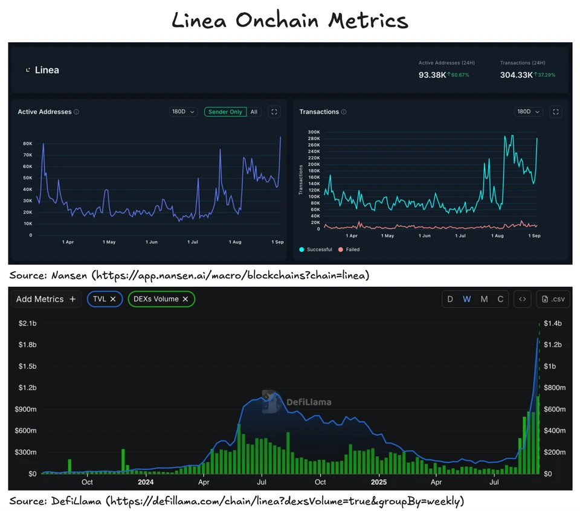Hide the Failed transactions series
The image size is (580, 511).
(x=353, y=248)
